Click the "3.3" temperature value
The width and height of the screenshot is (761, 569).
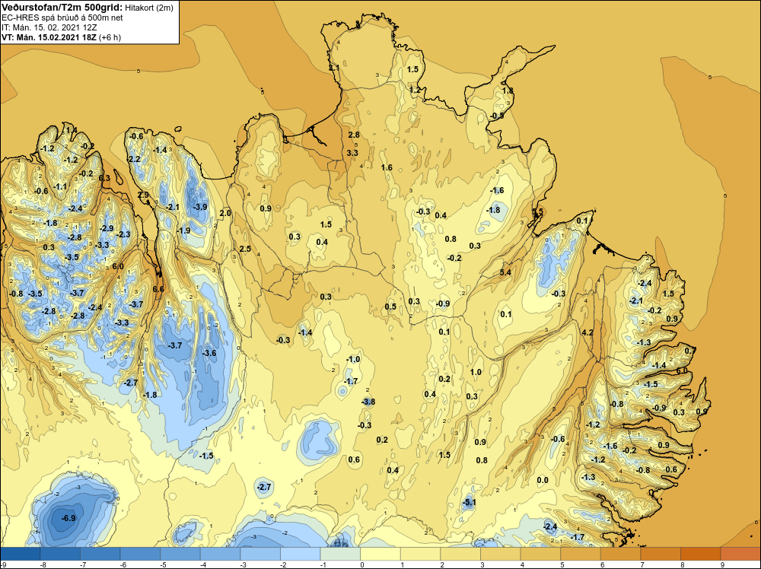click(x=352, y=153)
